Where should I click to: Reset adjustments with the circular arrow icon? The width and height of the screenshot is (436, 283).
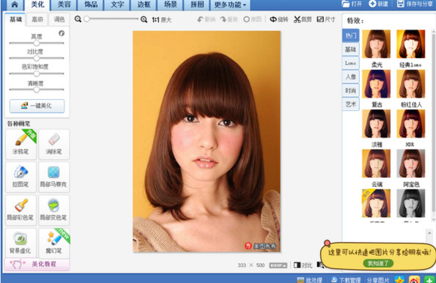coord(62,34)
